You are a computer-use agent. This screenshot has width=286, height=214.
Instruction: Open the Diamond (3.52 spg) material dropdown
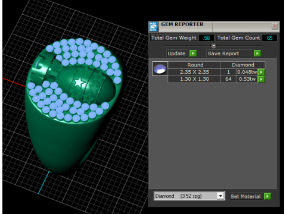click(x=220, y=196)
